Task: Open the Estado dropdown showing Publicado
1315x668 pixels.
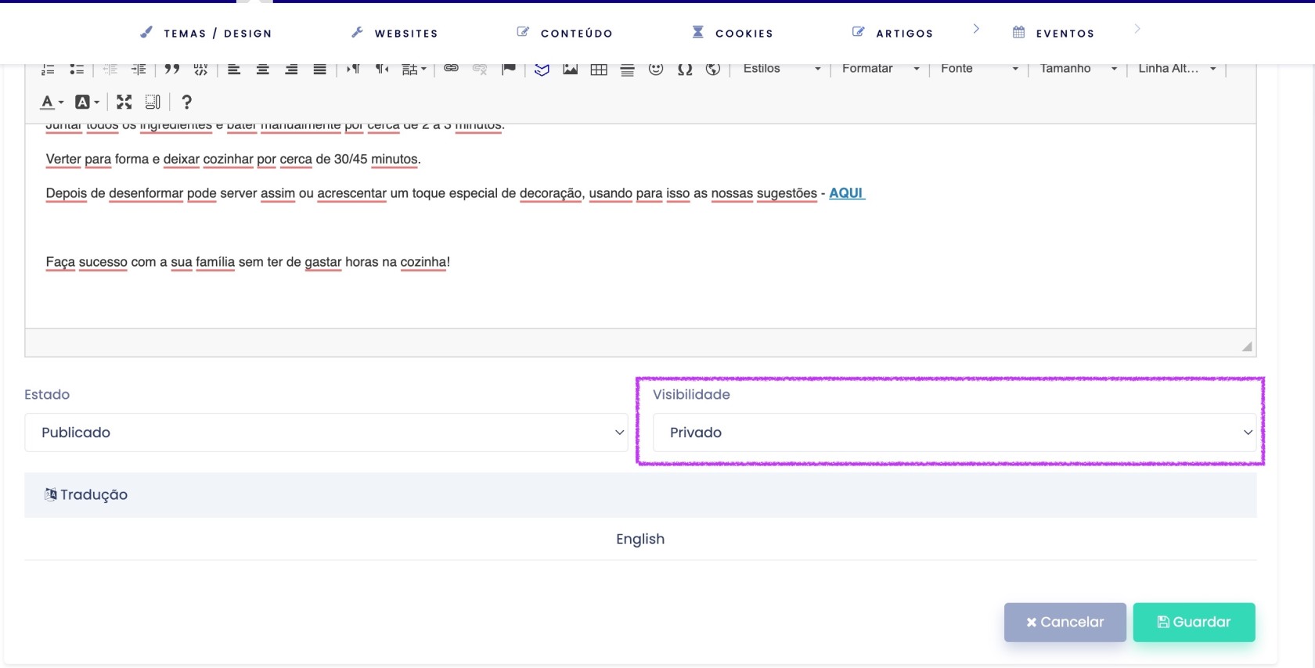Action: [x=326, y=433]
